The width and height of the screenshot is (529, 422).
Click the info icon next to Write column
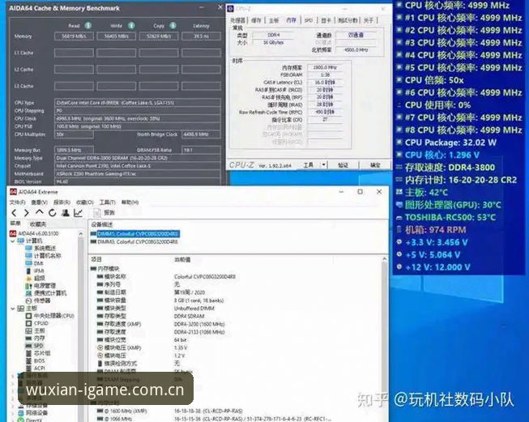[x=131, y=26]
